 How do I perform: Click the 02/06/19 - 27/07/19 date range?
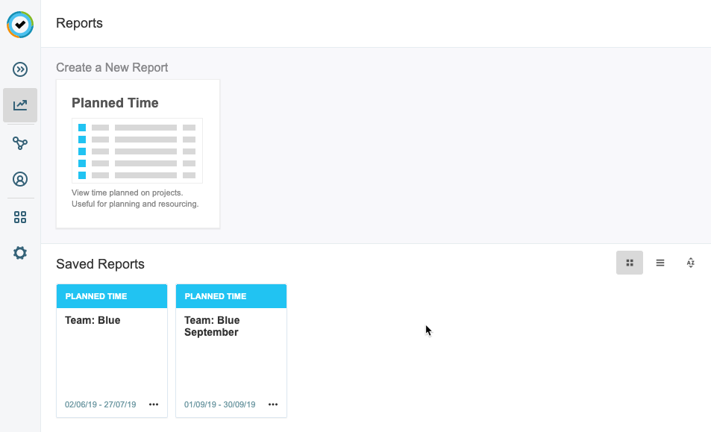click(101, 404)
